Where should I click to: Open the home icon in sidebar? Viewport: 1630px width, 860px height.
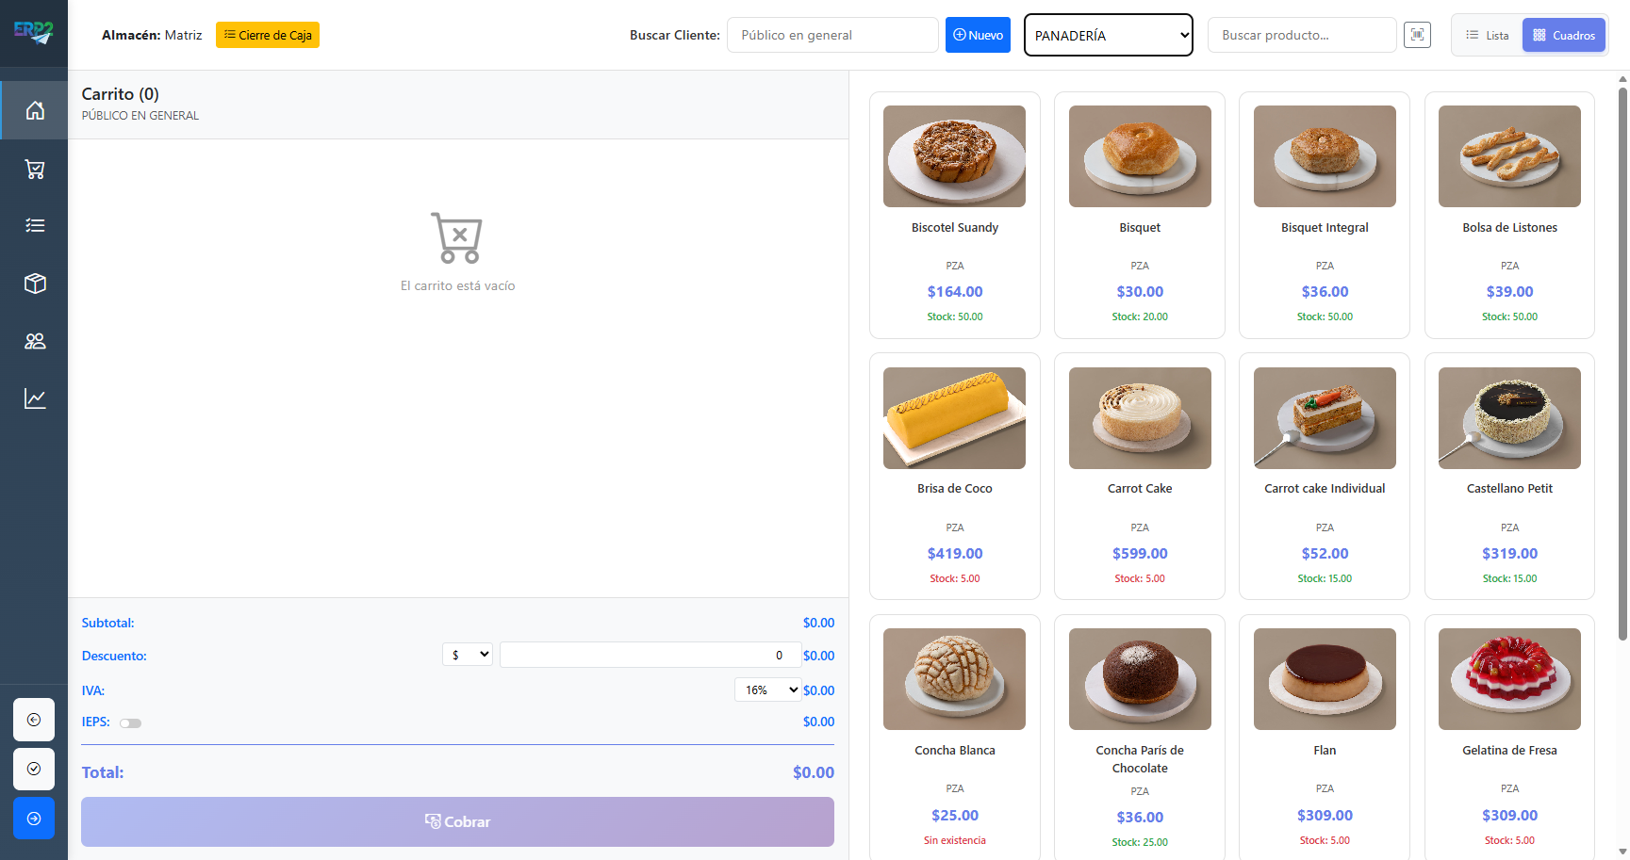[35, 110]
